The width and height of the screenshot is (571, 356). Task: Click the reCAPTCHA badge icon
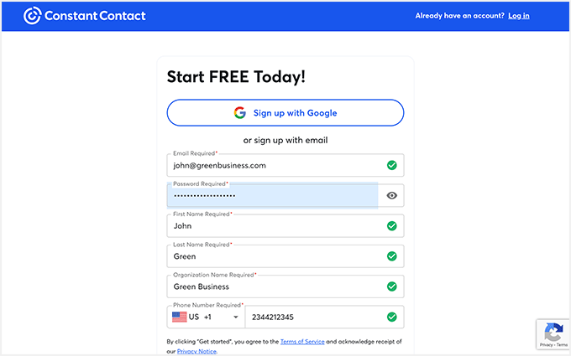[x=553, y=331]
